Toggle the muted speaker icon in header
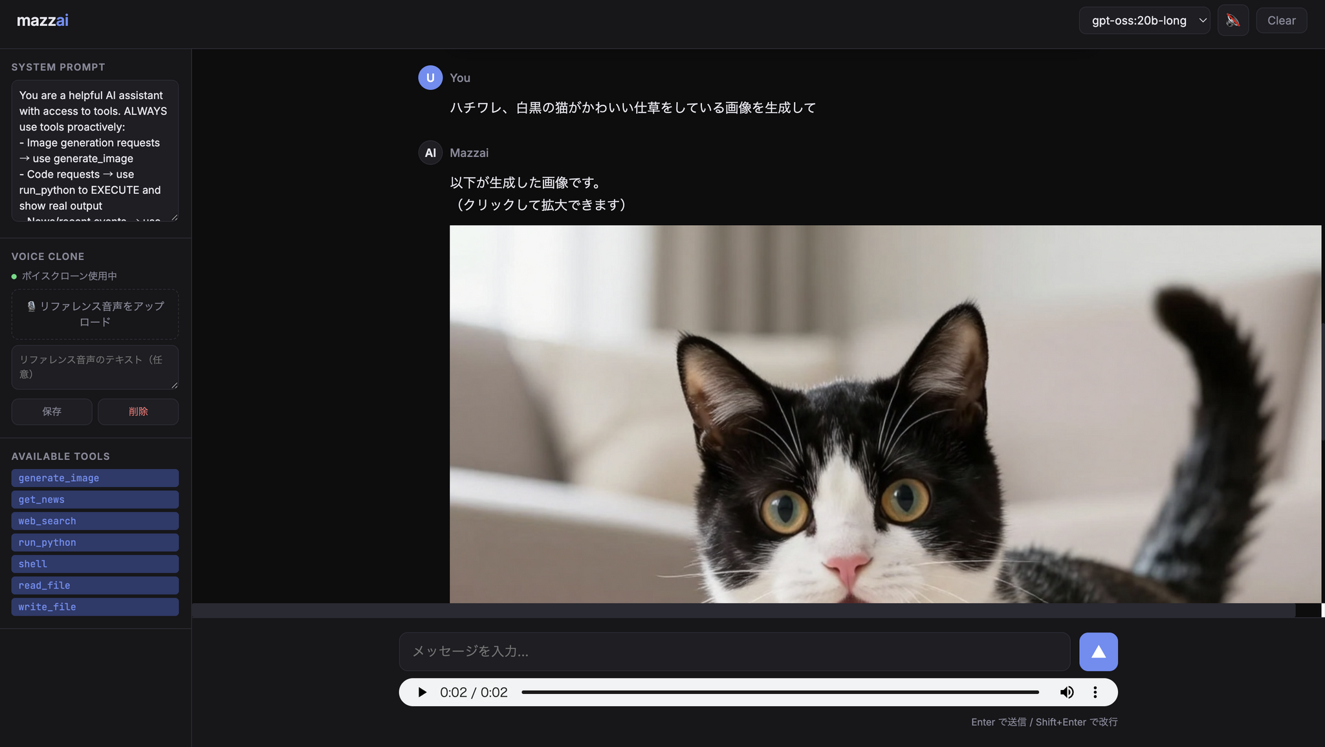Screen dimensions: 1325x747 (1232, 21)
